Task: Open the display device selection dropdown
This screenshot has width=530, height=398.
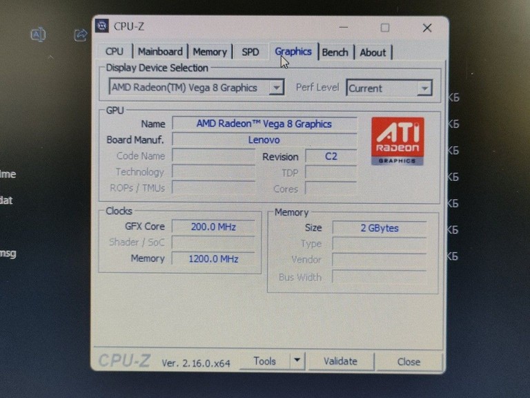Action: [x=197, y=88]
